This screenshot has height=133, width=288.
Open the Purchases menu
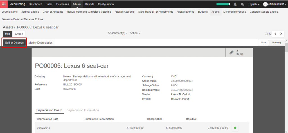(x=62, y=4)
